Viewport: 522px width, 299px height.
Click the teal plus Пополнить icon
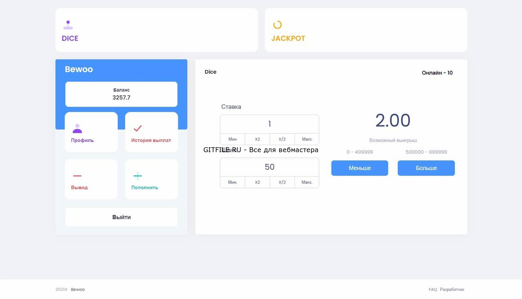[x=137, y=176]
